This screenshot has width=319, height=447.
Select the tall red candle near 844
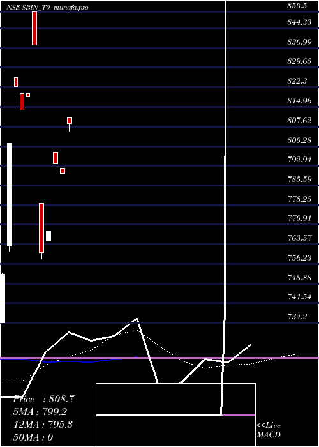[34, 28]
